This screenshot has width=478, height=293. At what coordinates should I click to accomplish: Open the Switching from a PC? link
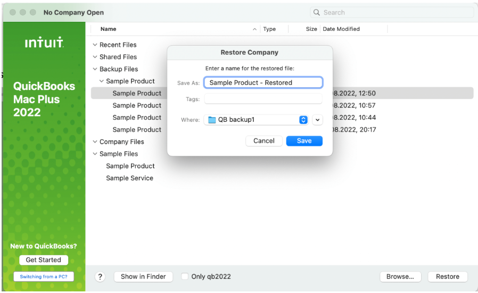44,277
